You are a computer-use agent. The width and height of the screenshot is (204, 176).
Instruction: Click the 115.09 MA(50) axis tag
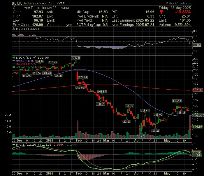coord(198,116)
